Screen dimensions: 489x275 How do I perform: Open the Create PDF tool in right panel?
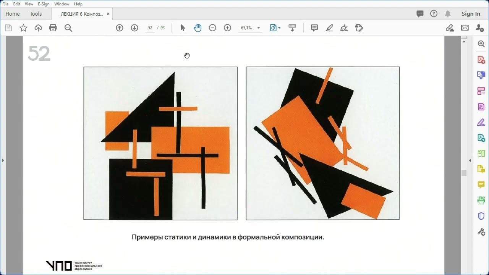coord(481,60)
